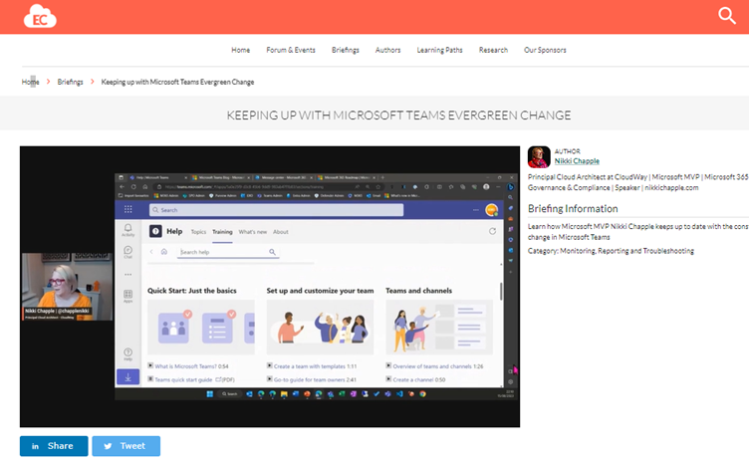Open the Authors menu item
This screenshot has width=749, height=461.
pyautogui.click(x=387, y=50)
